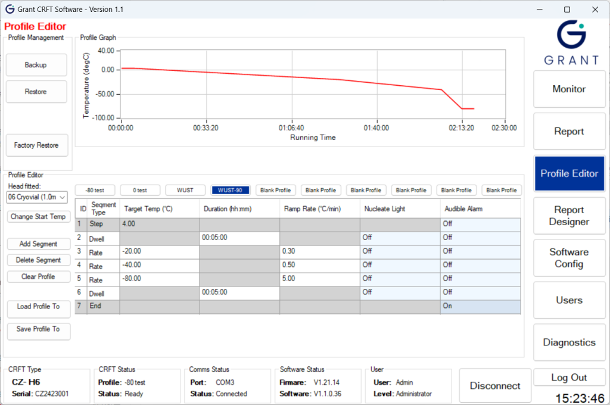The image size is (610, 405).
Task: Select the WUST-90 profile tab
Action: pos(230,190)
